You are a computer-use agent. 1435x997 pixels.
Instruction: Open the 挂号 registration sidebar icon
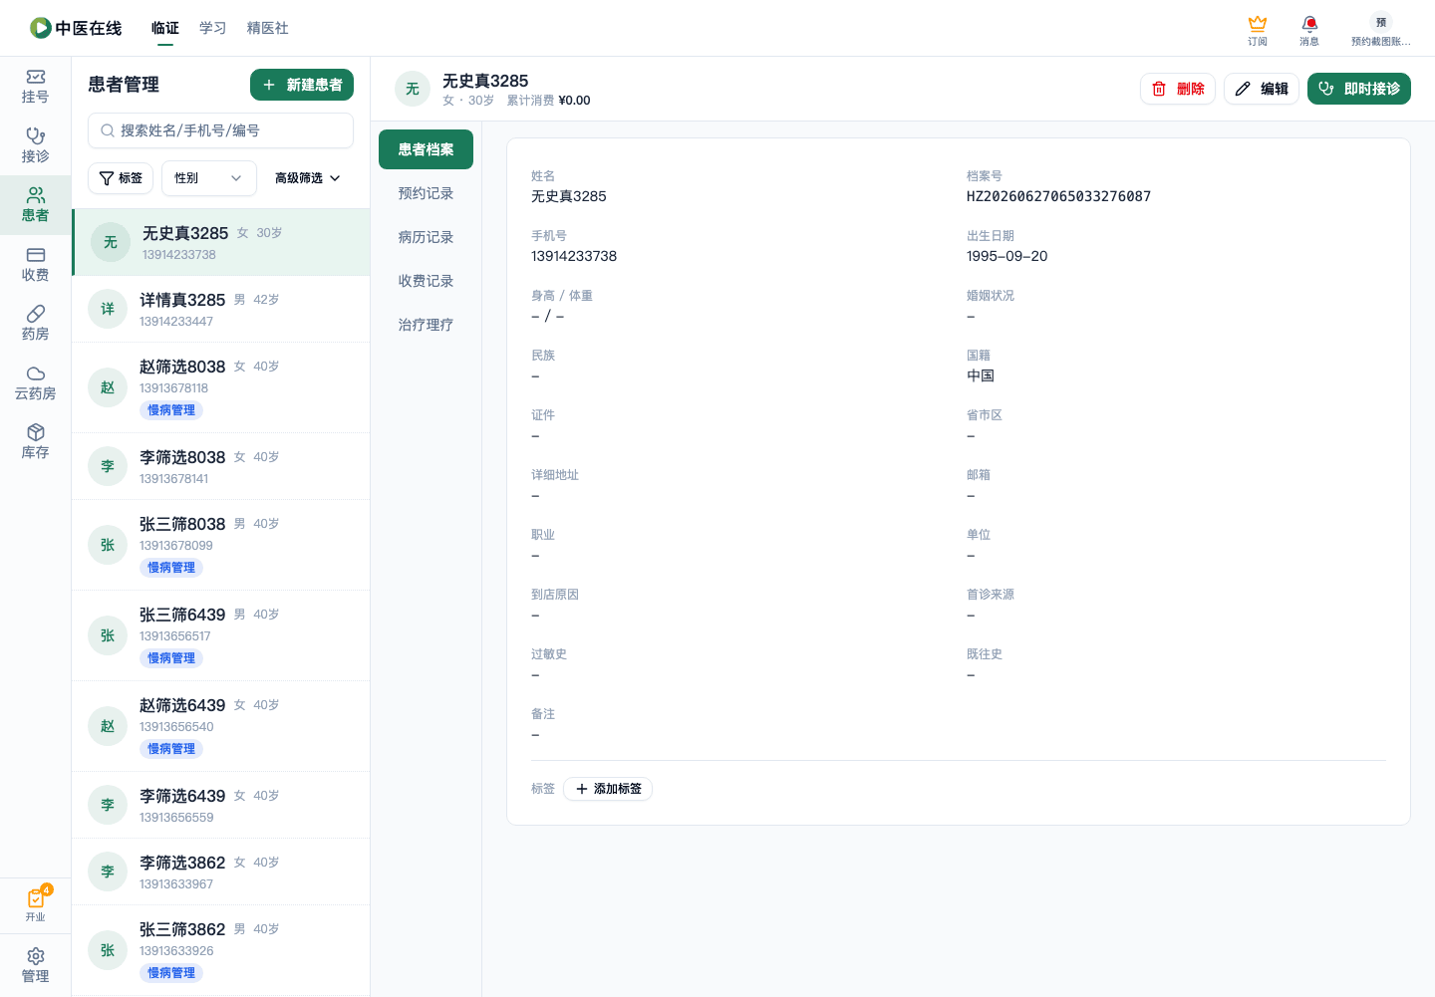pos(35,87)
